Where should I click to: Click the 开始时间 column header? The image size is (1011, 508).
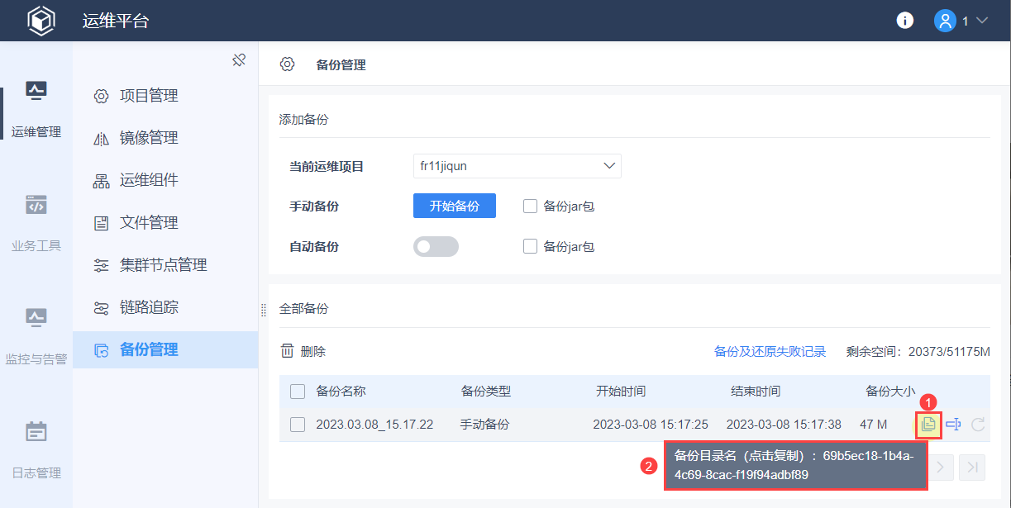point(621,391)
